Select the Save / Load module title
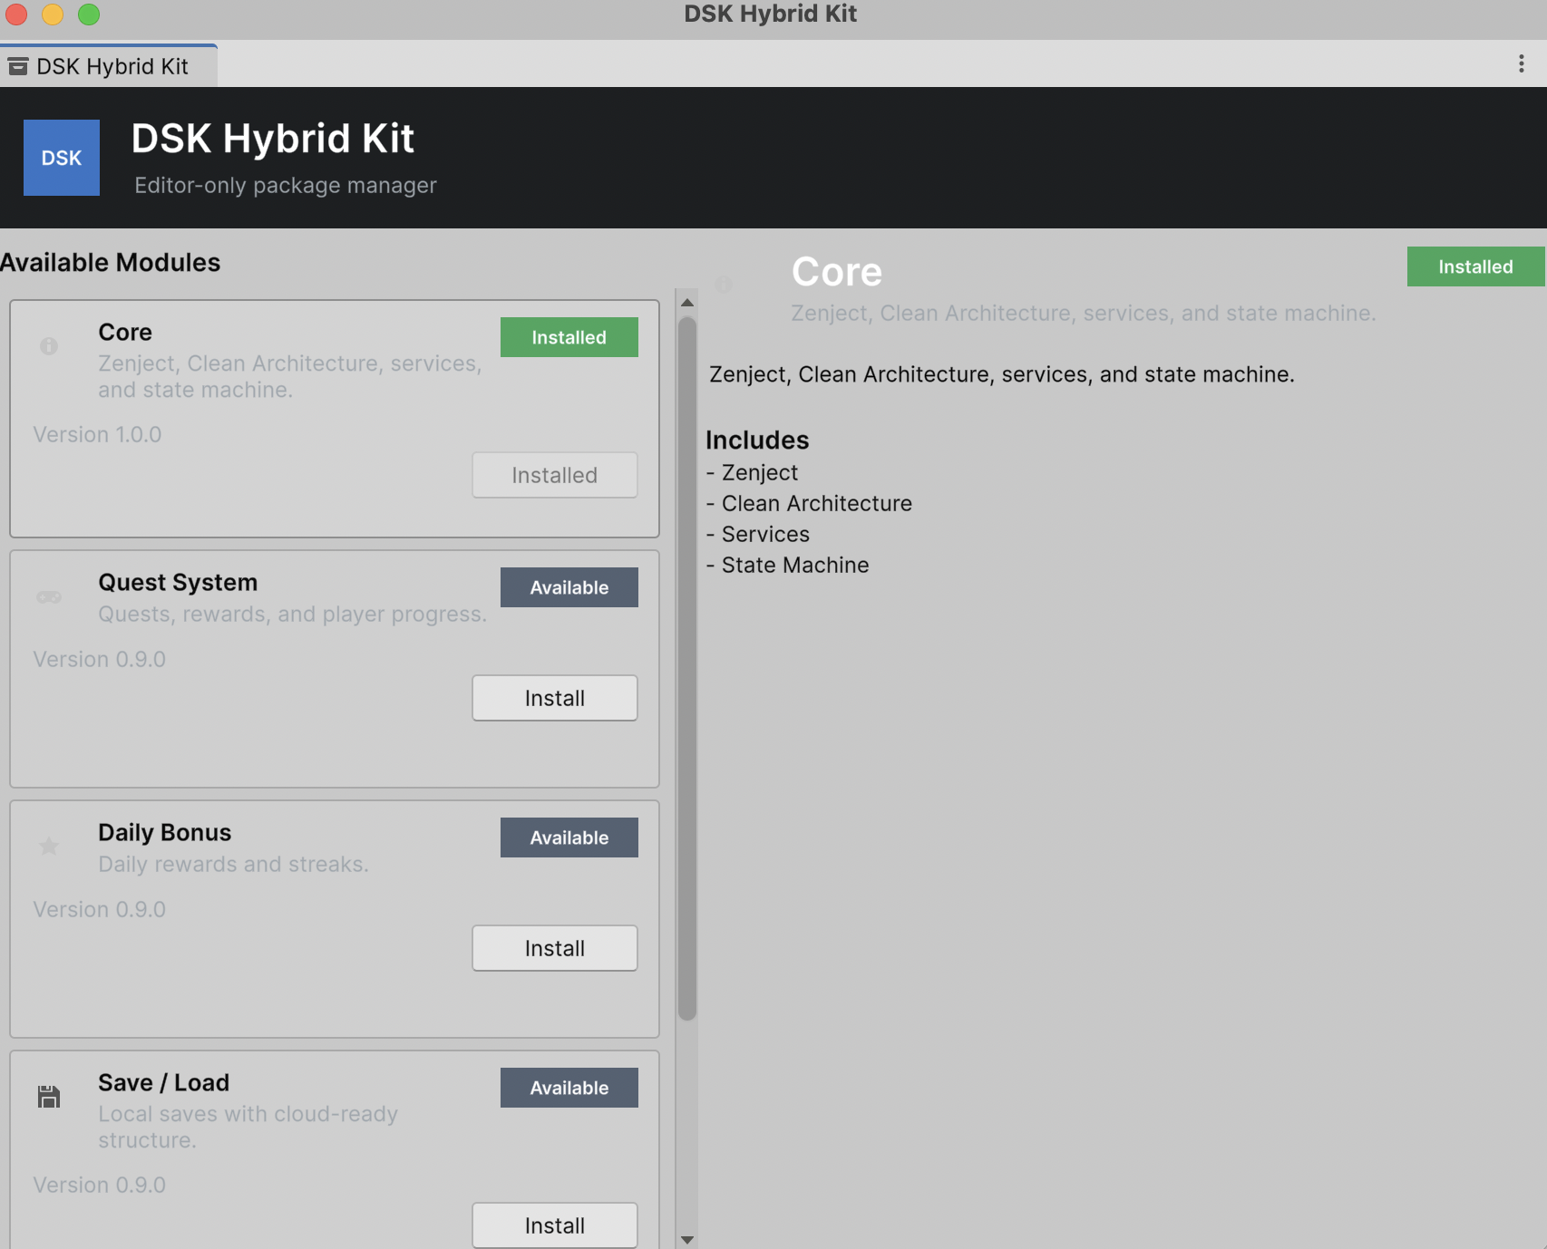 [x=163, y=1083]
